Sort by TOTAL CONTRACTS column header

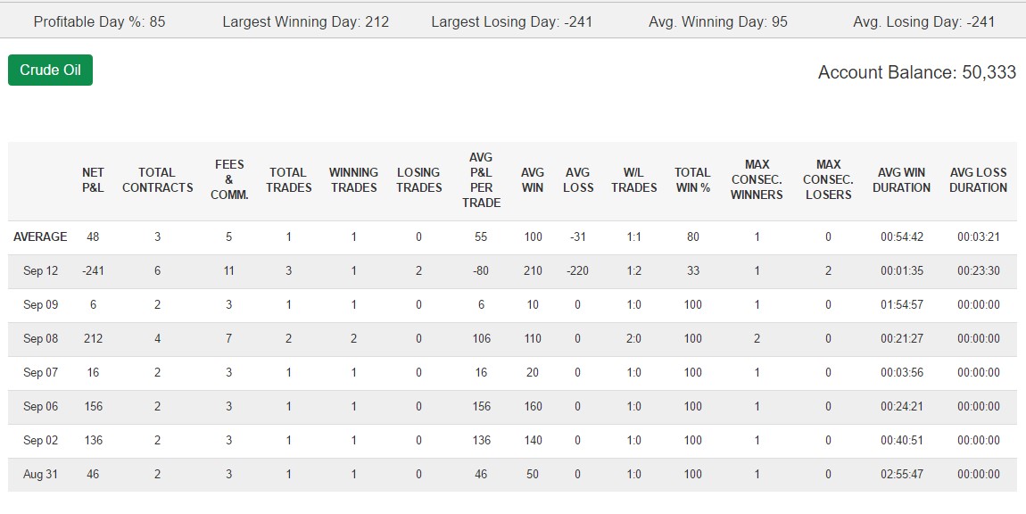(157, 180)
